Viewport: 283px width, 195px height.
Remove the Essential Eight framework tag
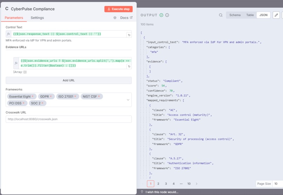pos(33,96)
